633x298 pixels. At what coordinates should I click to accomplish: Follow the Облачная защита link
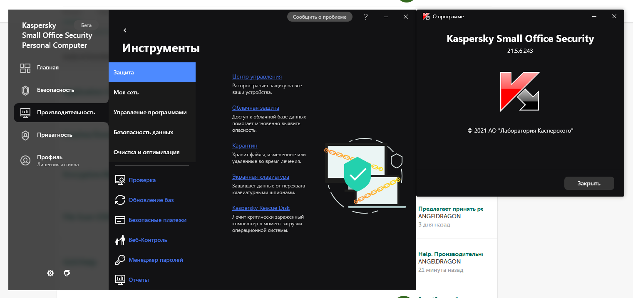point(256,108)
